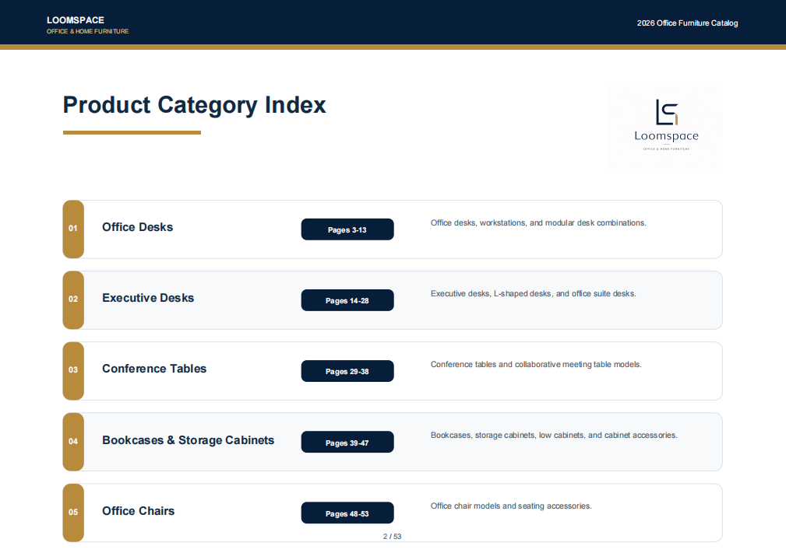Click the Product Category Index heading
This screenshot has height=553, width=786.
tap(195, 106)
